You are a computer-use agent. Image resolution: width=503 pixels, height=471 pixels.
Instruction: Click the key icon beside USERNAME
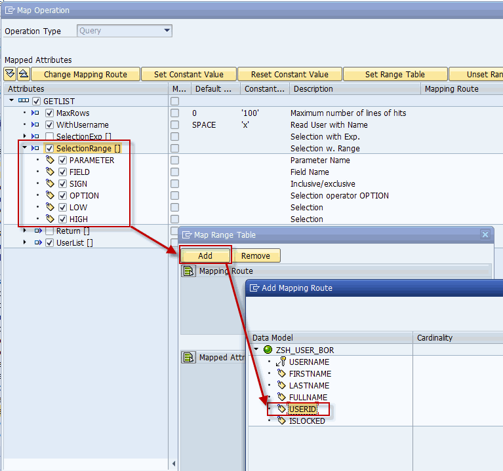[x=281, y=362]
